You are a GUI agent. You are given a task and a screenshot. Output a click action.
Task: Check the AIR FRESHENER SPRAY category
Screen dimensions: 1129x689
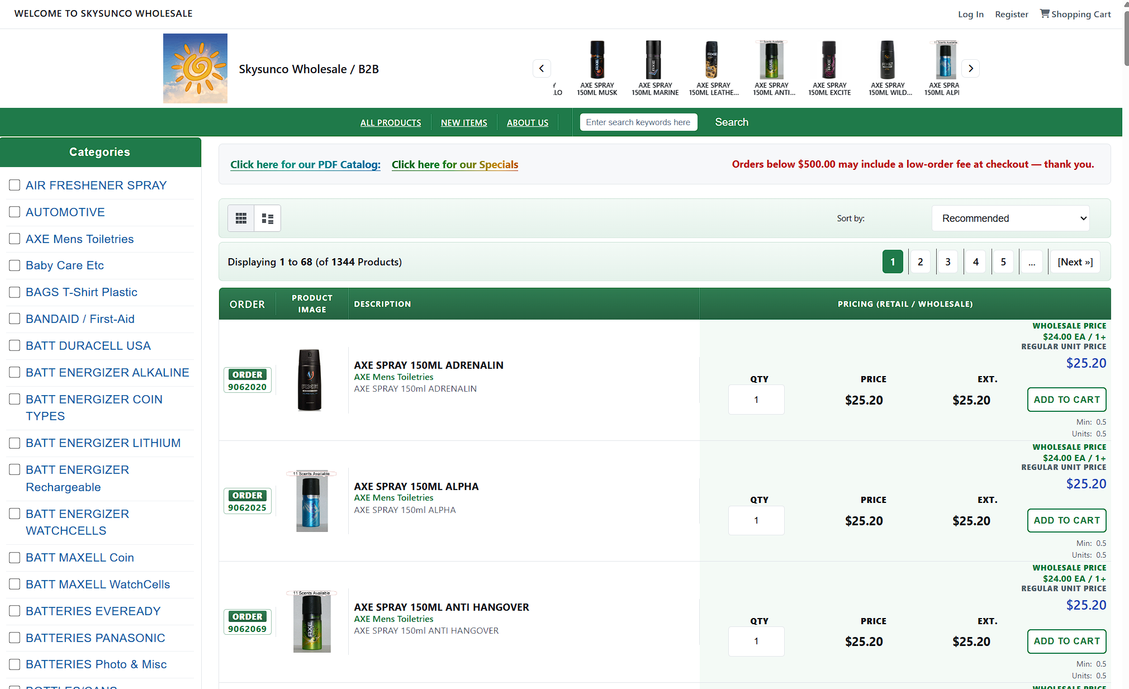[x=15, y=185]
